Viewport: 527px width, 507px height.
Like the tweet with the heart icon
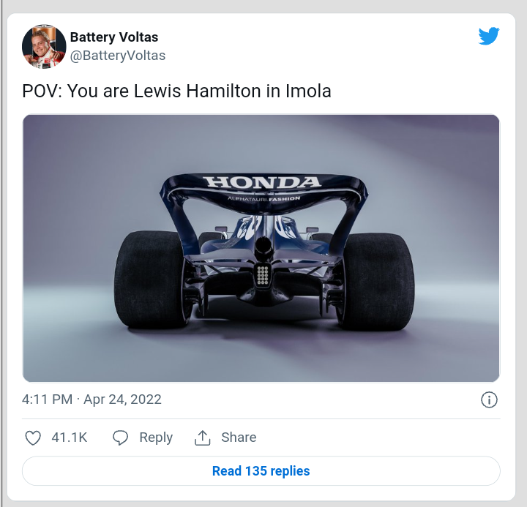(33, 437)
